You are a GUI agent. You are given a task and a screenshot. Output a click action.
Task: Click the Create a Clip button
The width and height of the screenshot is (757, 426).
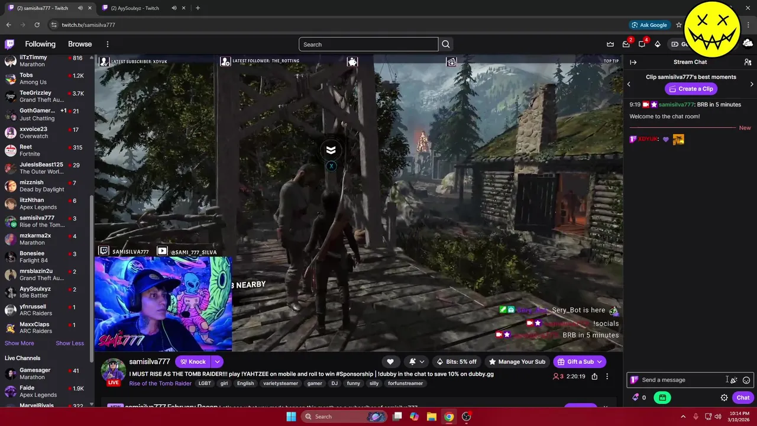tap(691, 89)
